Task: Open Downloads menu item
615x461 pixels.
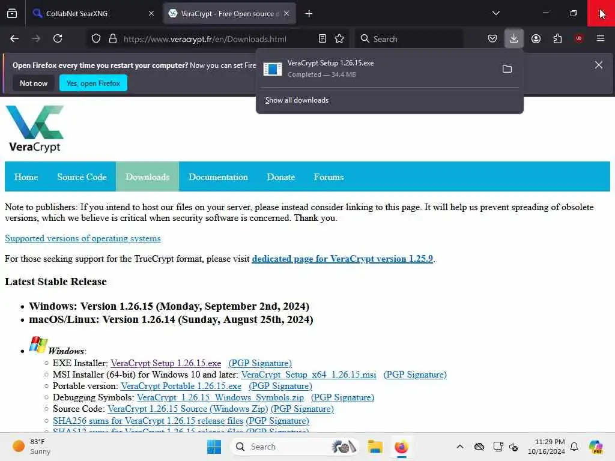Action: [x=148, y=177]
